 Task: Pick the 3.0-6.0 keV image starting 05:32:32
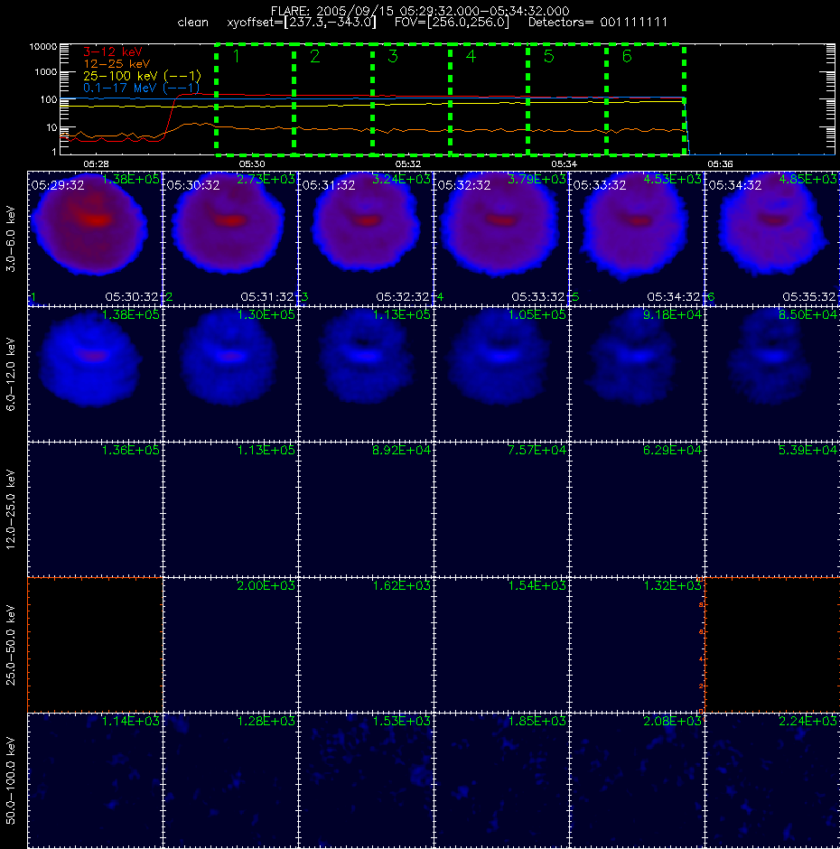(501, 238)
